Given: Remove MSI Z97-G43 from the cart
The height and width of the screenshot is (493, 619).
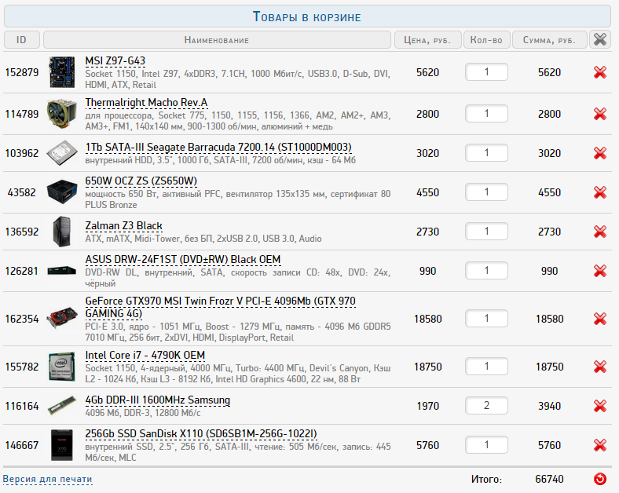Looking at the screenshot, I should 599,72.
